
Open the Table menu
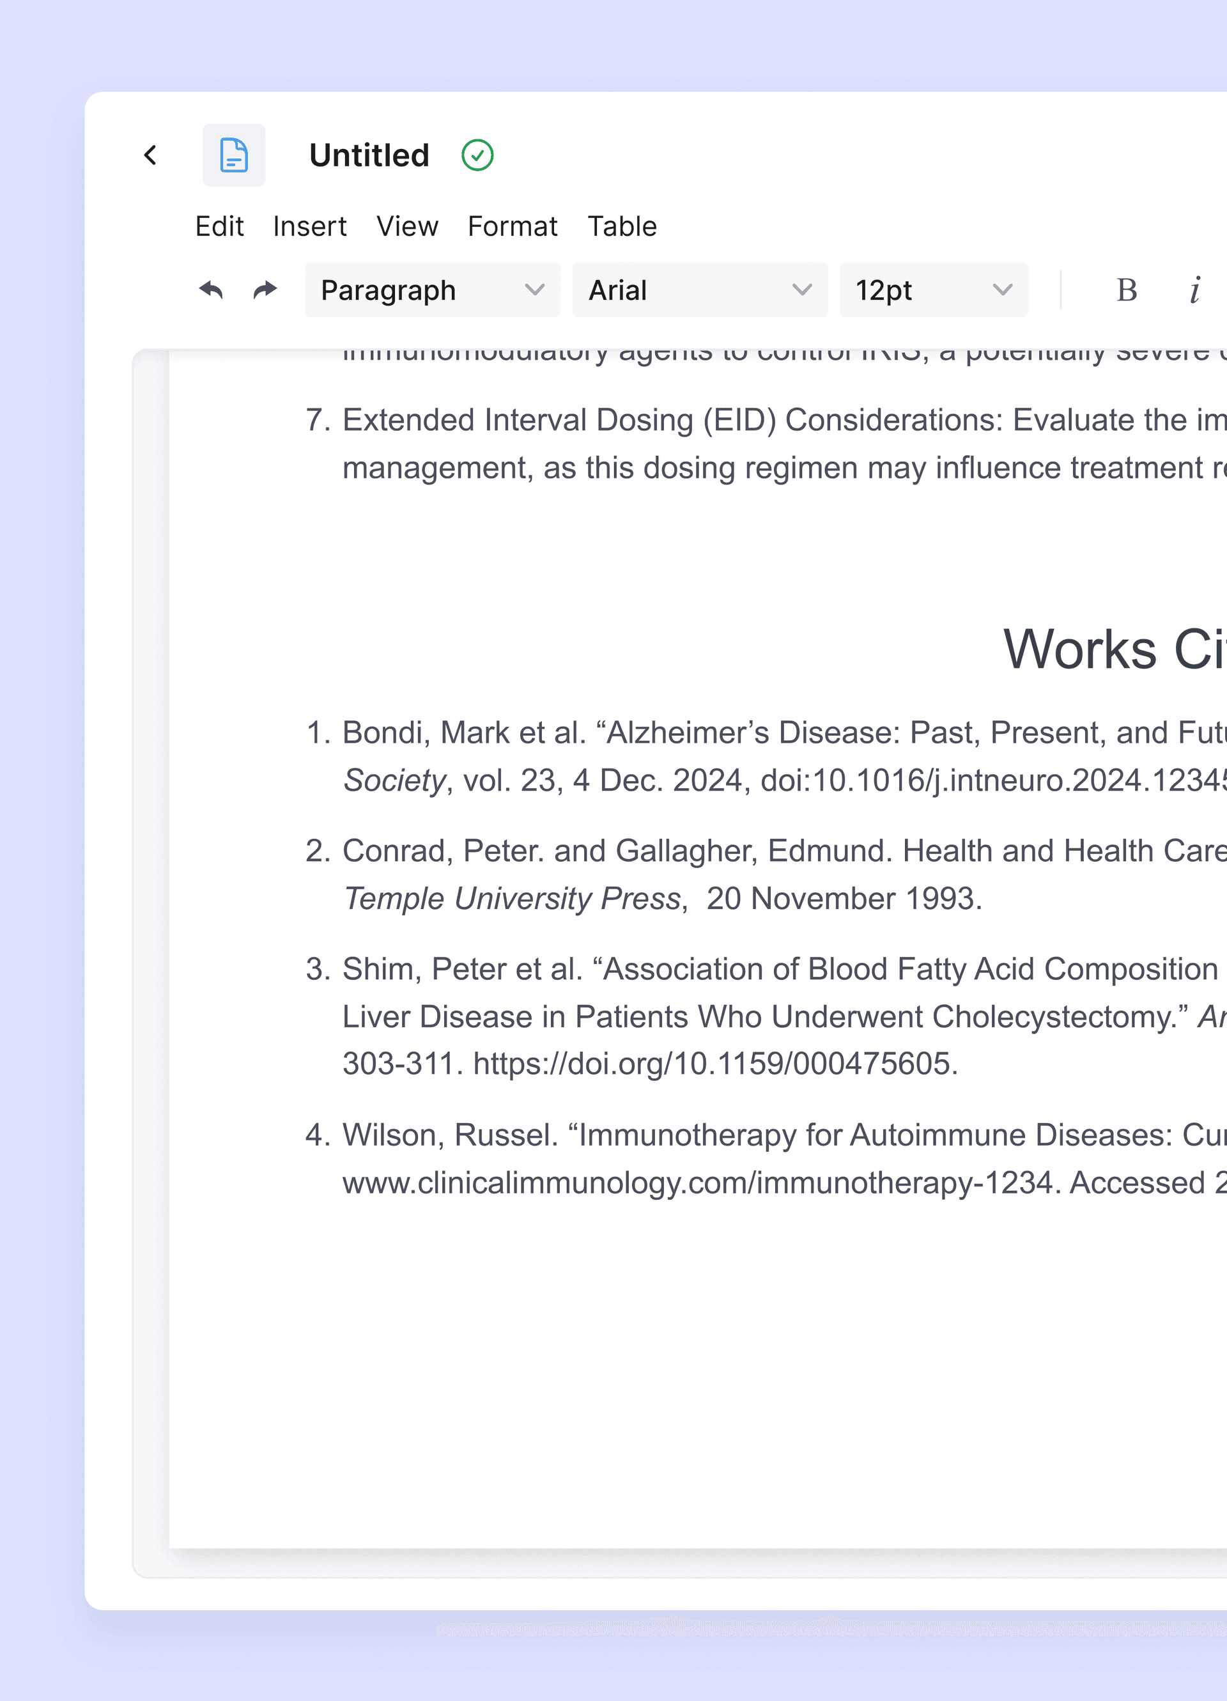622,226
